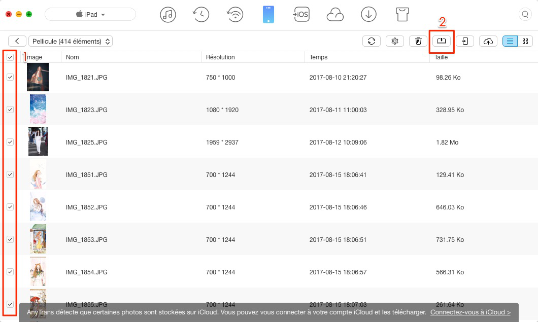Viewport: 538px width, 322px height.
Task: Sort by the Nom column header
Action: click(x=73, y=57)
